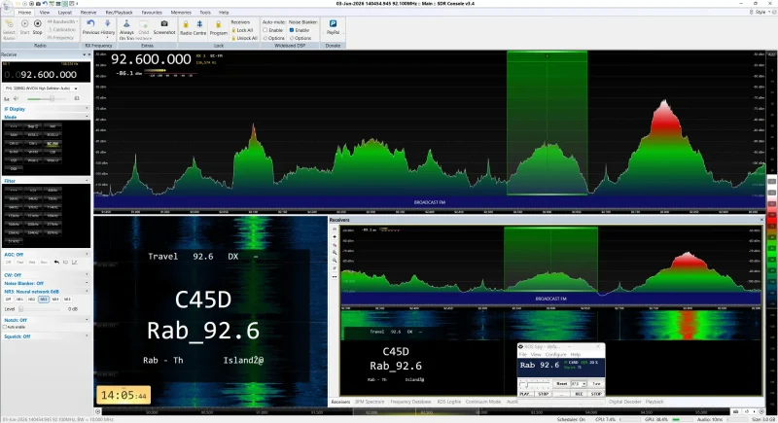Go to Previous RX frequency
778x423 pixels.
pyautogui.click(x=90, y=27)
